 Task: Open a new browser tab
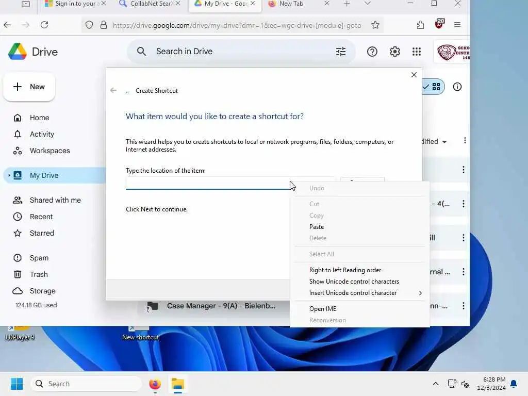(x=346, y=4)
